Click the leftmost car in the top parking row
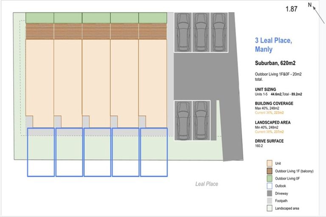Viewport: 326px width, 217px height. [x=183, y=32]
